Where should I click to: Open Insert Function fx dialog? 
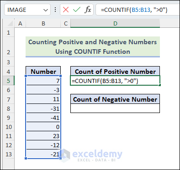coord(88,10)
